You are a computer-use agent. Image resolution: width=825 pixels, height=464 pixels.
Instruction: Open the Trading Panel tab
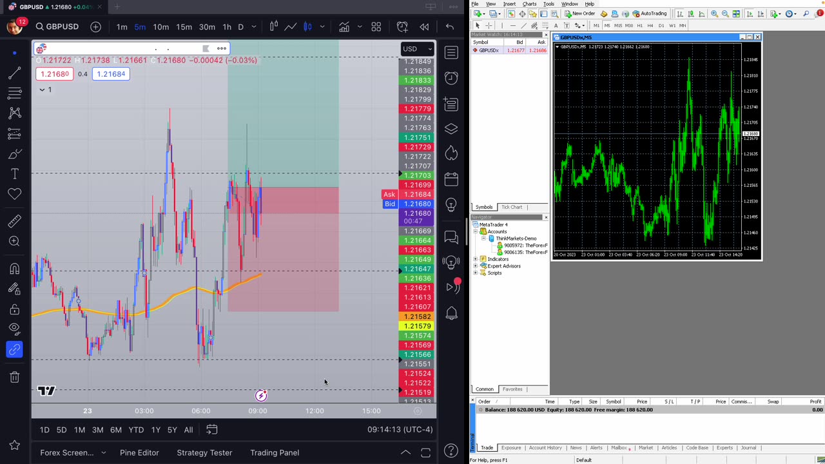(x=275, y=452)
